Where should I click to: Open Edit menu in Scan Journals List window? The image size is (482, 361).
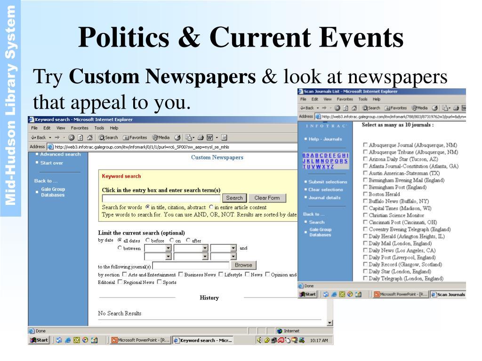[315, 99]
